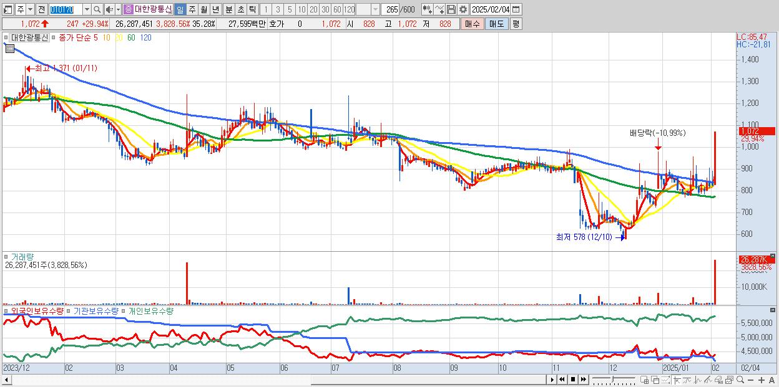Click the 2025/02/04 date field
Image resolution: width=779 pixels, height=387 pixels.
pyautogui.click(x=490, y=9)
